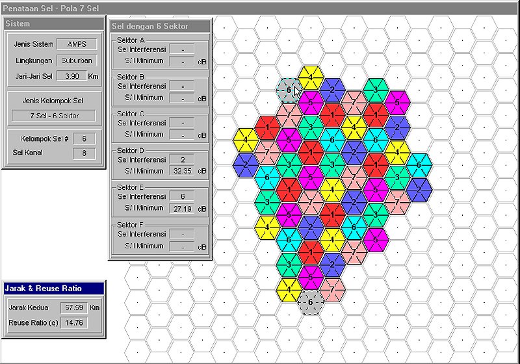This screenshot has height=364, width=520.
Task: Select the topmost green cell 3
Action: (375, 90)
